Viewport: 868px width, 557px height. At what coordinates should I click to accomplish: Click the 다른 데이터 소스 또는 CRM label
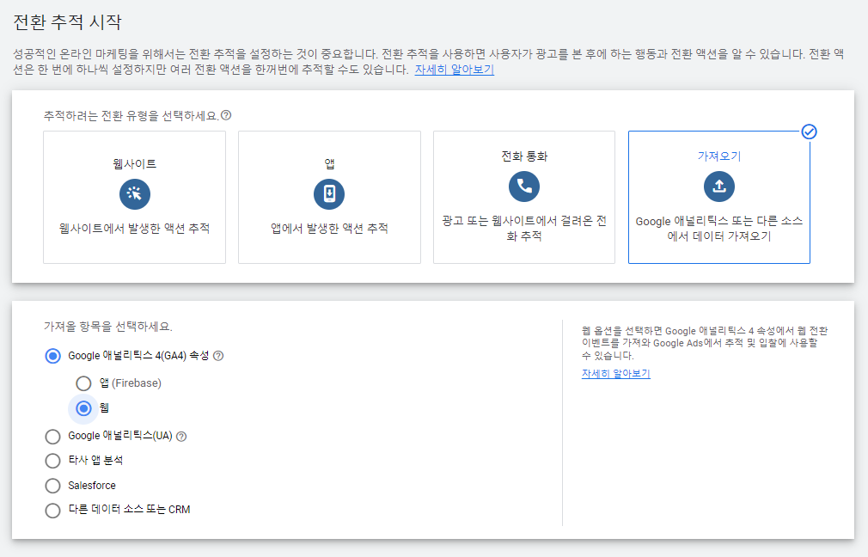(x=129, y=510)
